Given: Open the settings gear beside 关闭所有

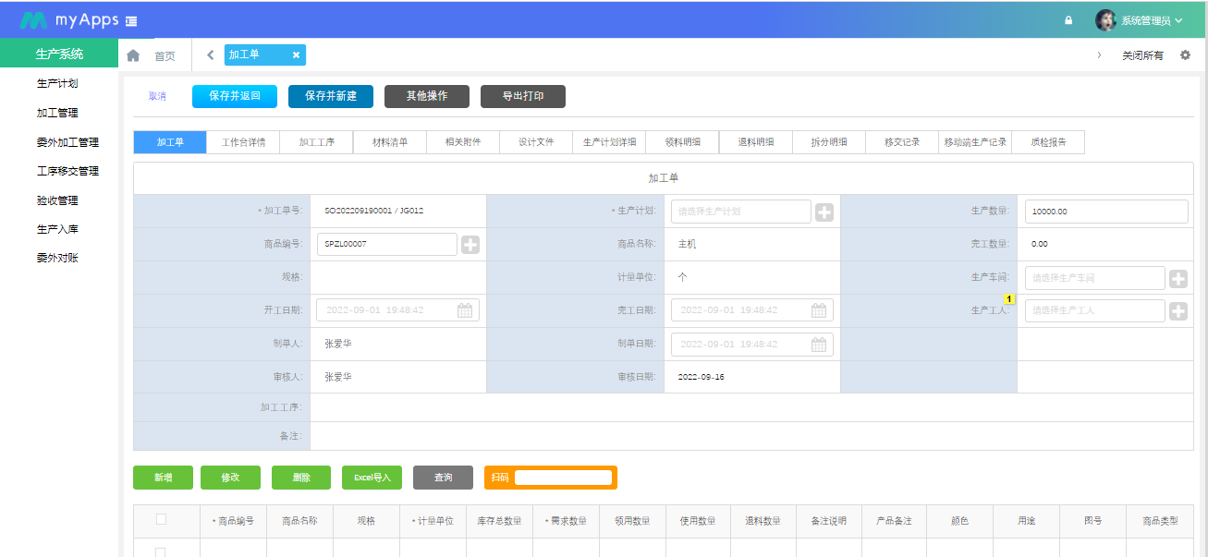Looking at the screenshot, I should [1185, 55].
